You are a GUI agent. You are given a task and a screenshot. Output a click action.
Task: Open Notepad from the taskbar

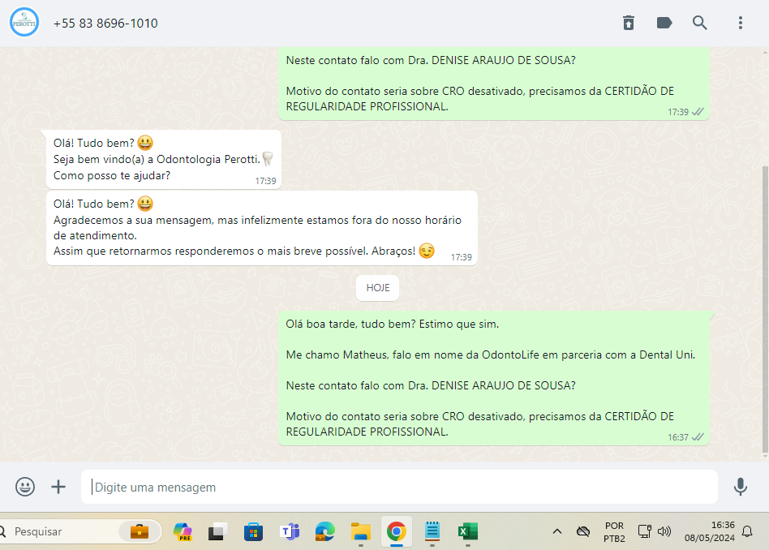tap(432, 531)
